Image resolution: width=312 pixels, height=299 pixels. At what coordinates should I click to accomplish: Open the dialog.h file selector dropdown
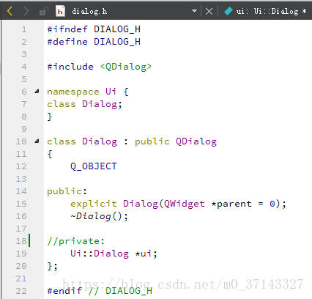pos(194,11)
